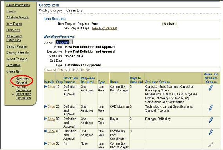Open People in sidebar
The image size is (223, 150).
pyautogui.click(x=11, y=11)
